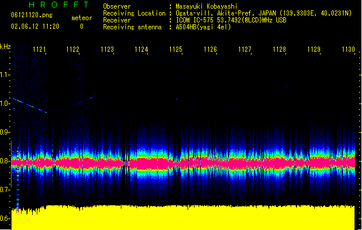Click the 1.1 kHz frequency tick label
Screen dimensions: 362x230
5,75
